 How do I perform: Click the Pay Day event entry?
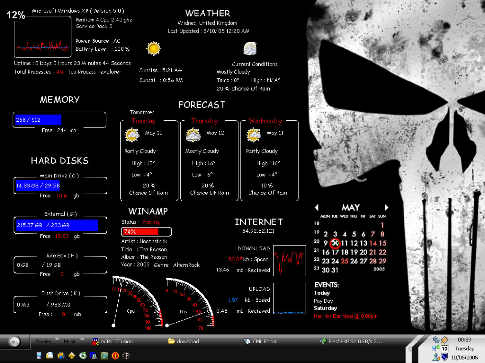323,301
